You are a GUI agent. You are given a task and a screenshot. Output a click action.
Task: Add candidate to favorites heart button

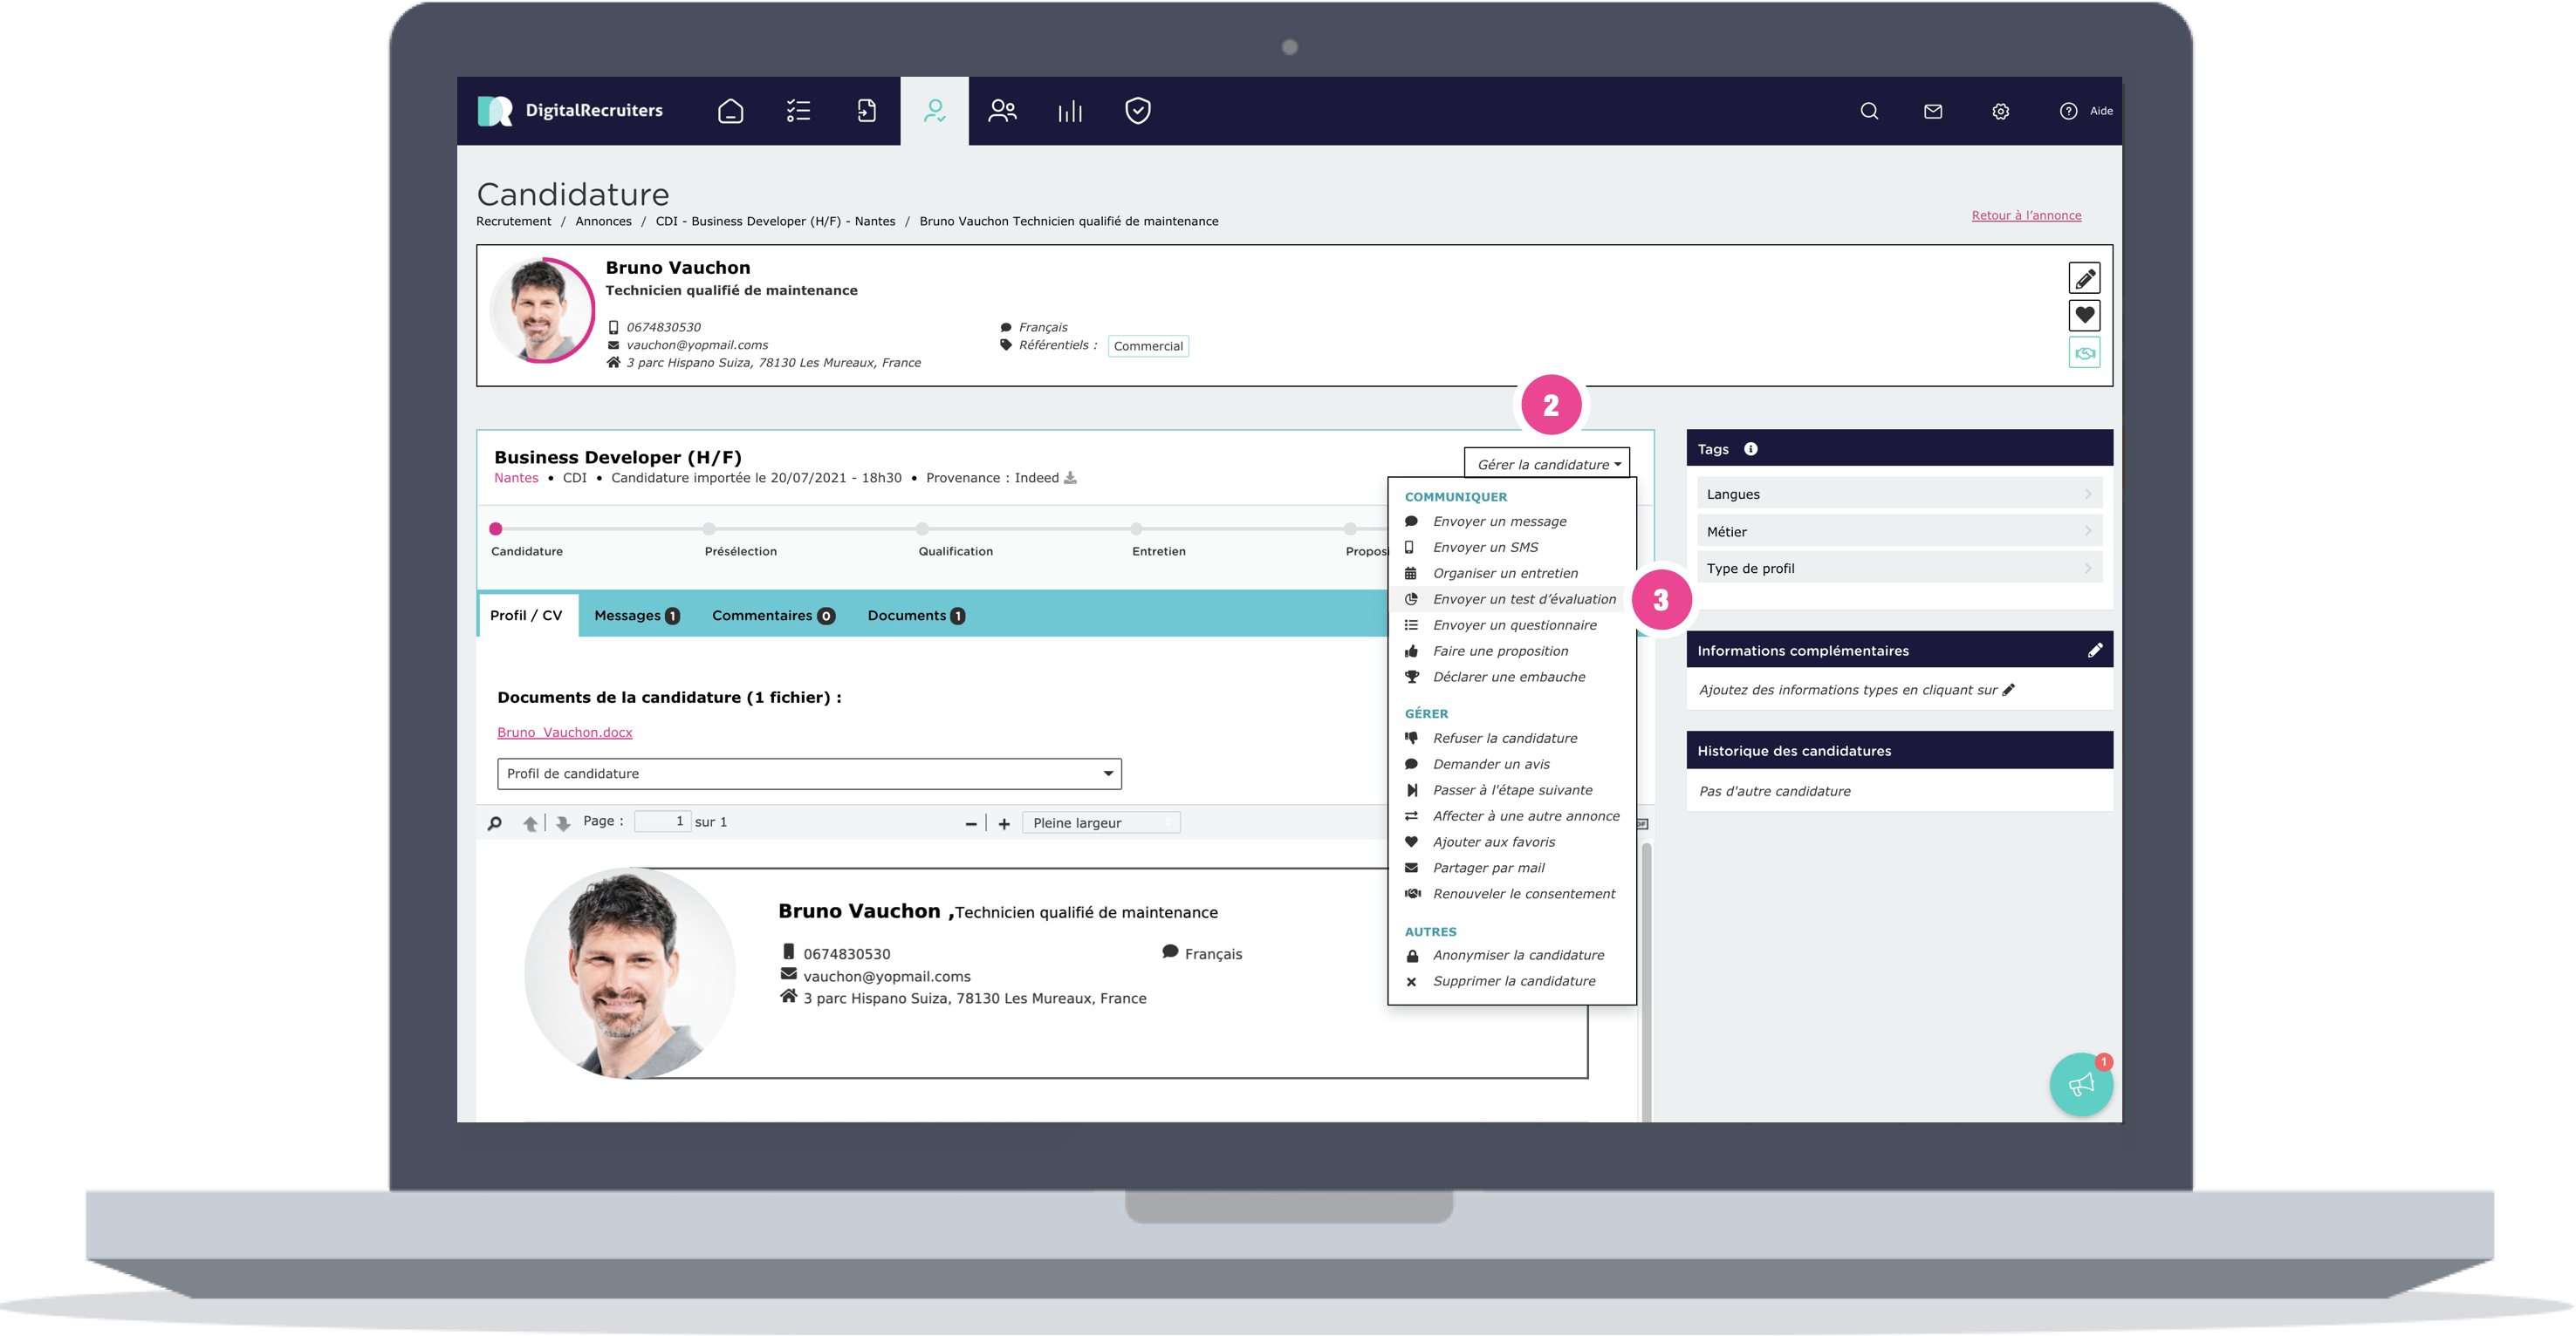click(2084, 315)
